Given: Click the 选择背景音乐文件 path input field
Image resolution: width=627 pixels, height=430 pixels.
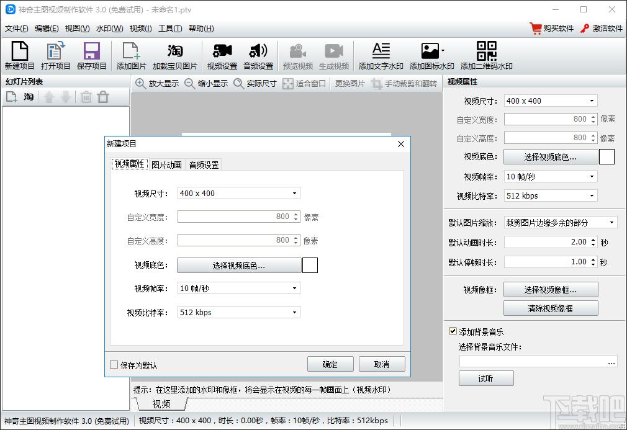Looking at the screenshot, I should pyautogui.click(x=533, y=361).
